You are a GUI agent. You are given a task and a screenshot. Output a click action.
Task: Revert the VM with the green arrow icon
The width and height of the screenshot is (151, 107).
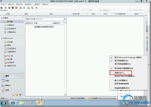32,8
